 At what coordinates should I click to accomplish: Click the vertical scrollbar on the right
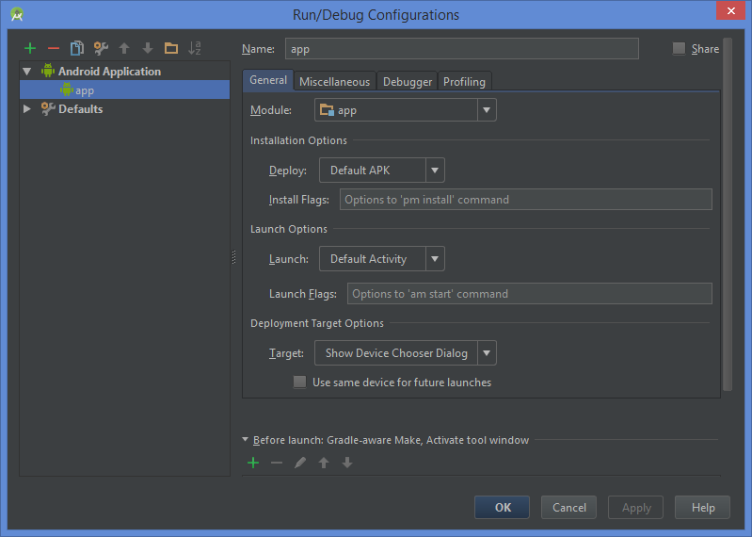[728, 214]
